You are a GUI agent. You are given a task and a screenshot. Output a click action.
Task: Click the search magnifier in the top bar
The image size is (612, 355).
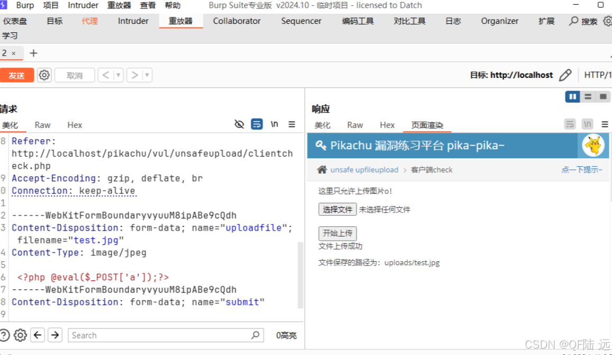tap(573, 21)
